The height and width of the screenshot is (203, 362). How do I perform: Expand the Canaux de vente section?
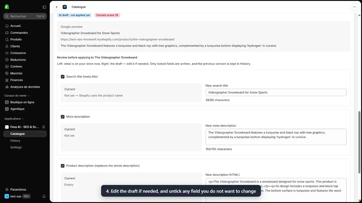click(x=17, y=96)
